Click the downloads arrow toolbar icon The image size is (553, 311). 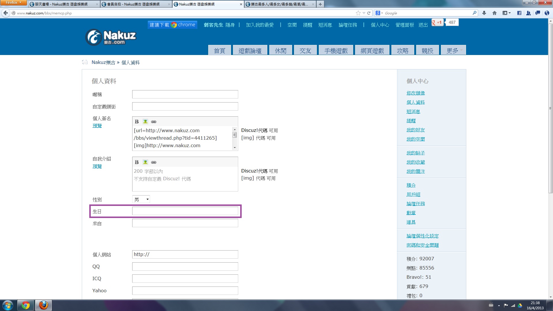click(484, 13)
